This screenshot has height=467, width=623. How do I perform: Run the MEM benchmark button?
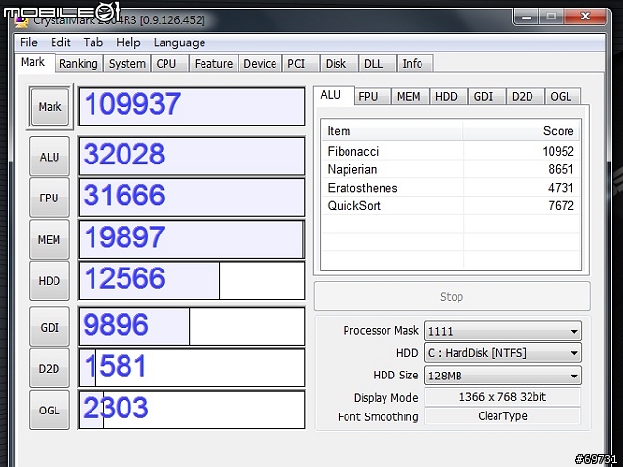(50, 239)
